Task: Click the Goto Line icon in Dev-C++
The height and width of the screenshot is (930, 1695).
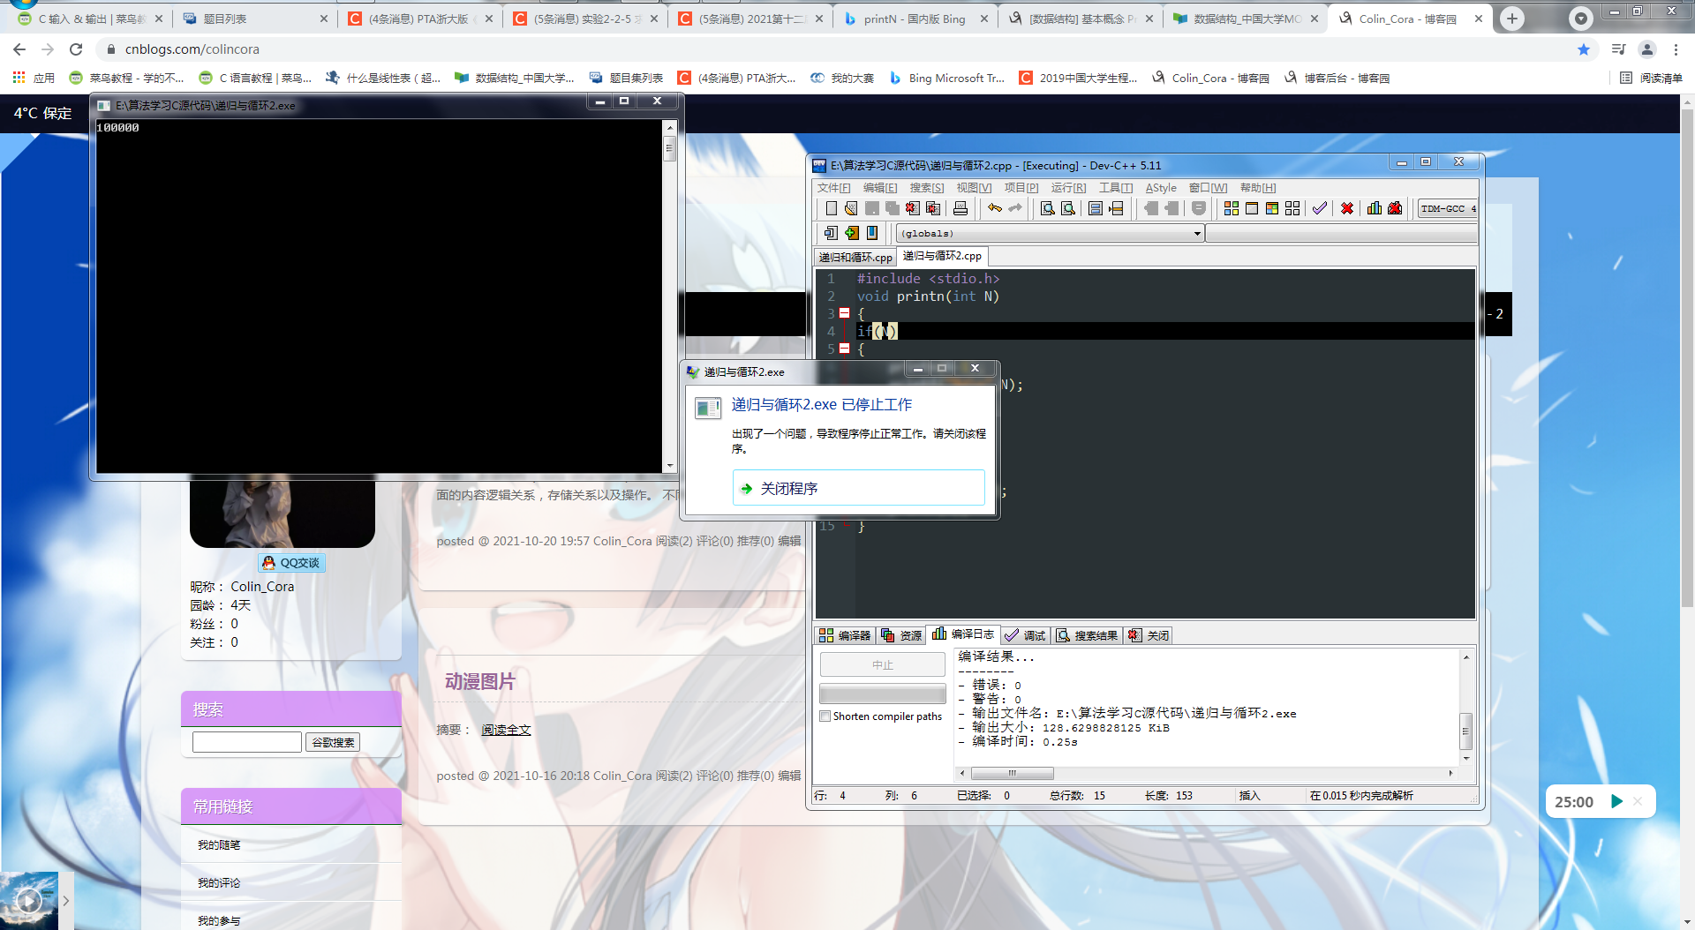Action: pos(1116,208)
